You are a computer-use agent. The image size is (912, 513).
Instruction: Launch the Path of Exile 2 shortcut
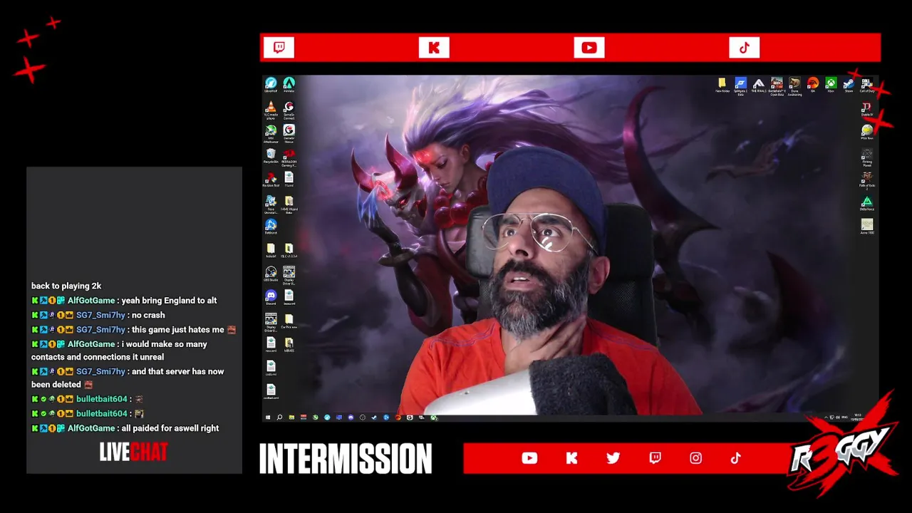point(867,181)
